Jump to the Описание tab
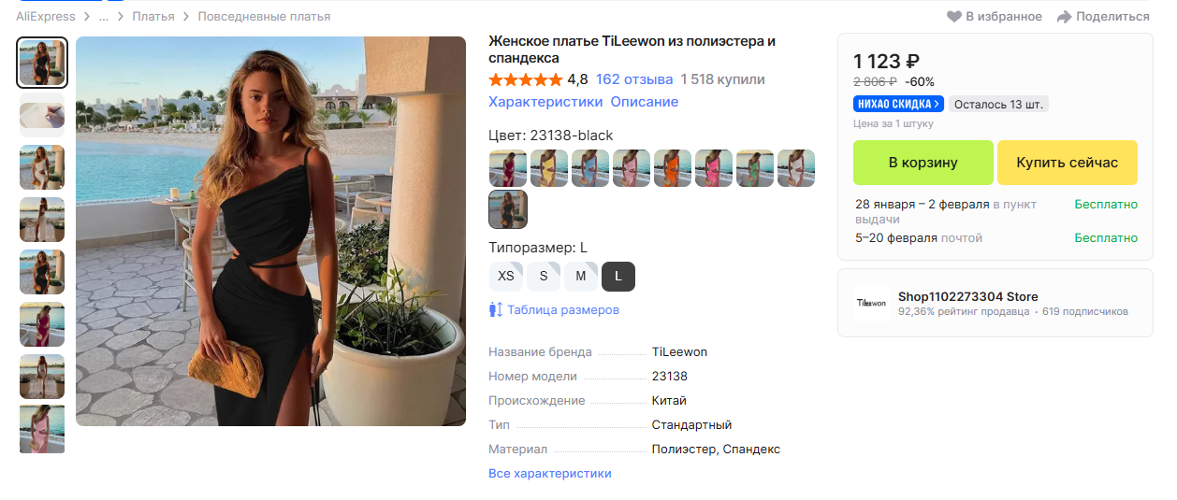Image resolution: width=1177 pixels, height=500 pixels. coord(645,102)
